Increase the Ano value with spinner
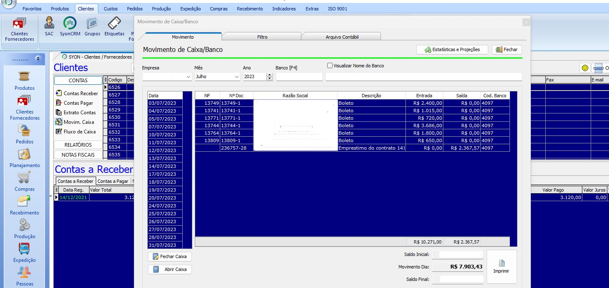This screenshot has width=609, height=288. point(269,75)
